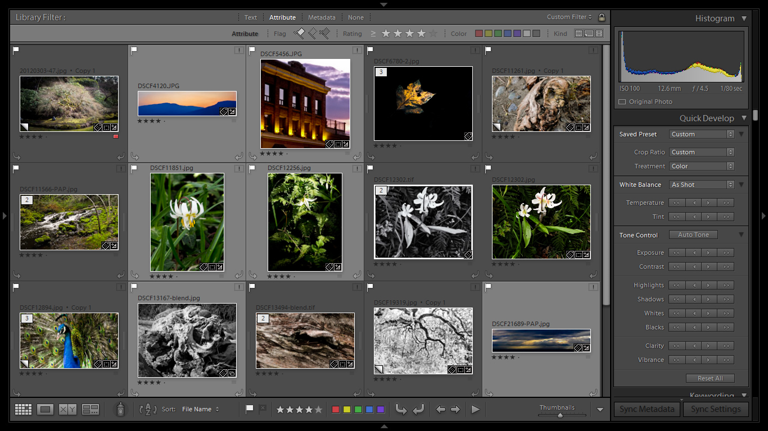Click the rating operator ≥ symbol
Viewport: 768px width, 431px height.
point(373,34)
